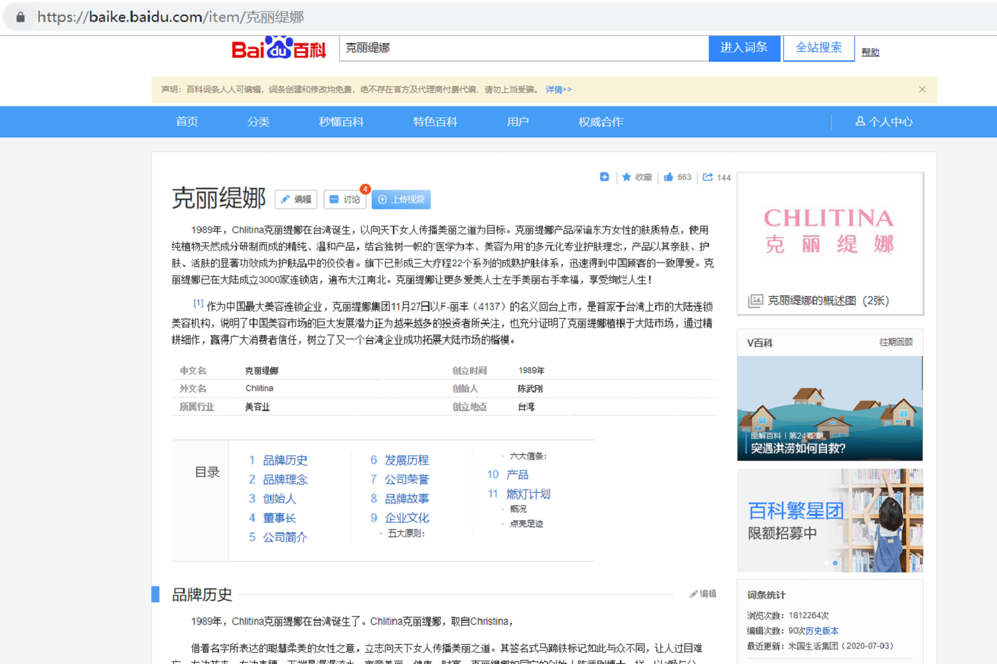
Task: Open the 首页 navigation tab
Action: 187,122
